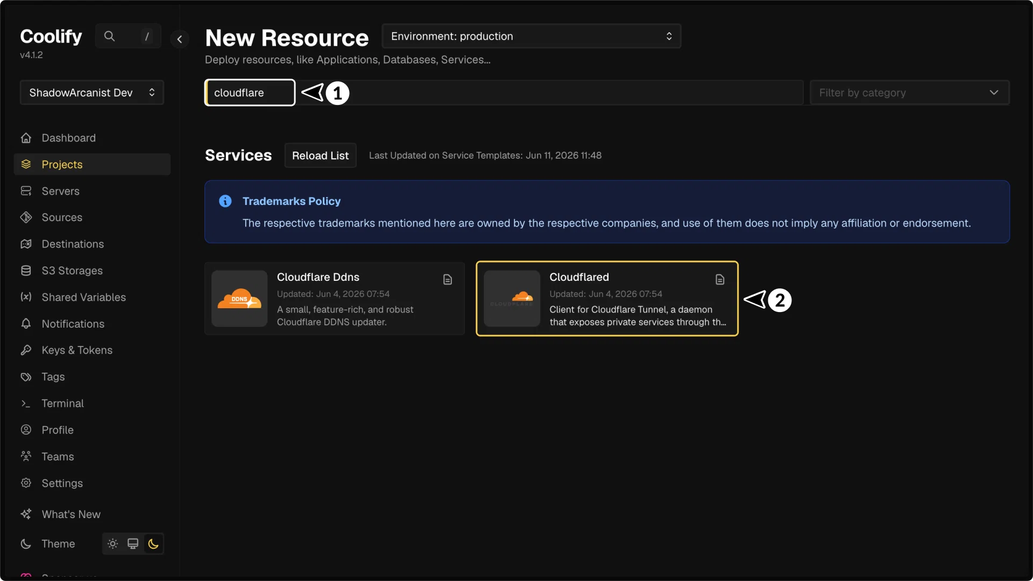Navigate to Sources
Viewport: 1033px width, 581px height.
(92, 217)
